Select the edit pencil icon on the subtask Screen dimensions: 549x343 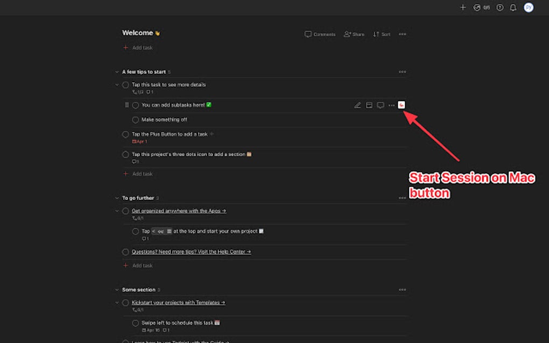click(x=357, y=105)
